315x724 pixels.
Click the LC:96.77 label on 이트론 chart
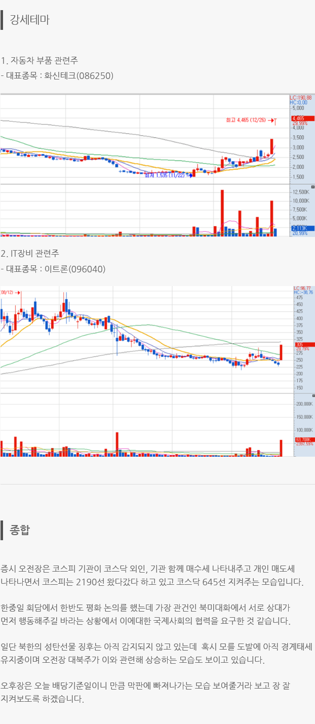pos(303,288)
